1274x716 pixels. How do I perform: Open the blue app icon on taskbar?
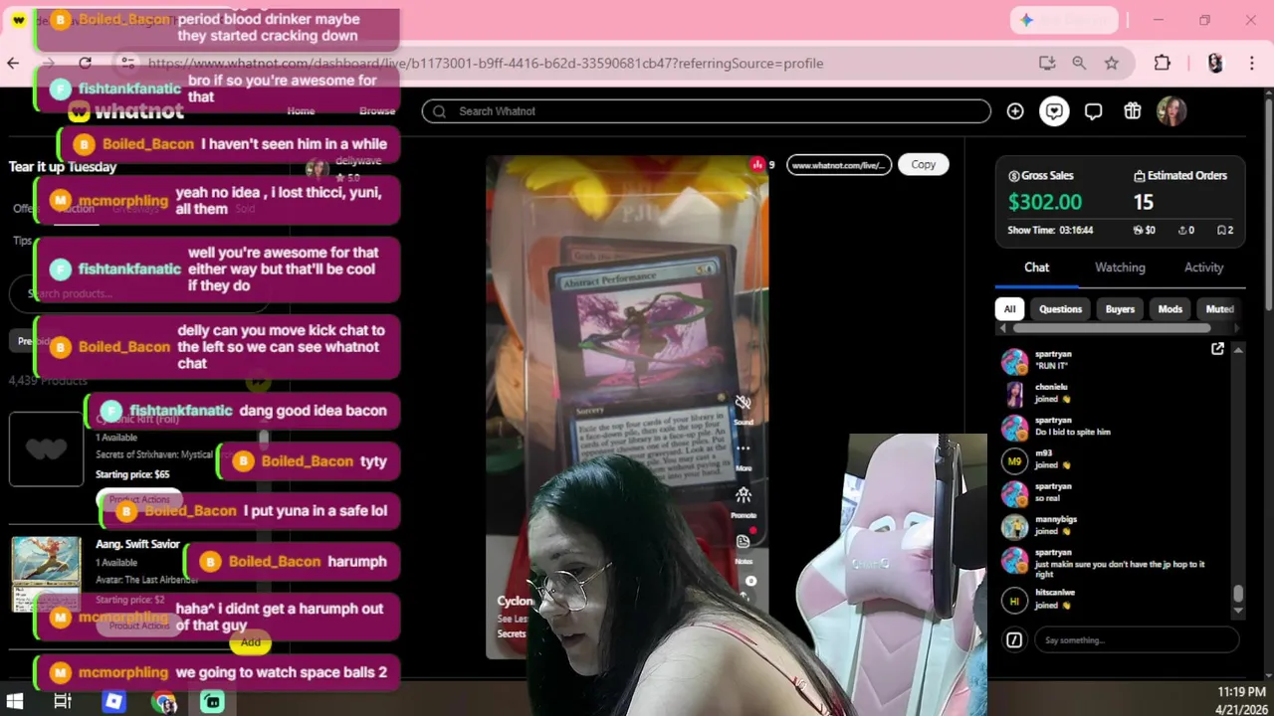[113, 701]
